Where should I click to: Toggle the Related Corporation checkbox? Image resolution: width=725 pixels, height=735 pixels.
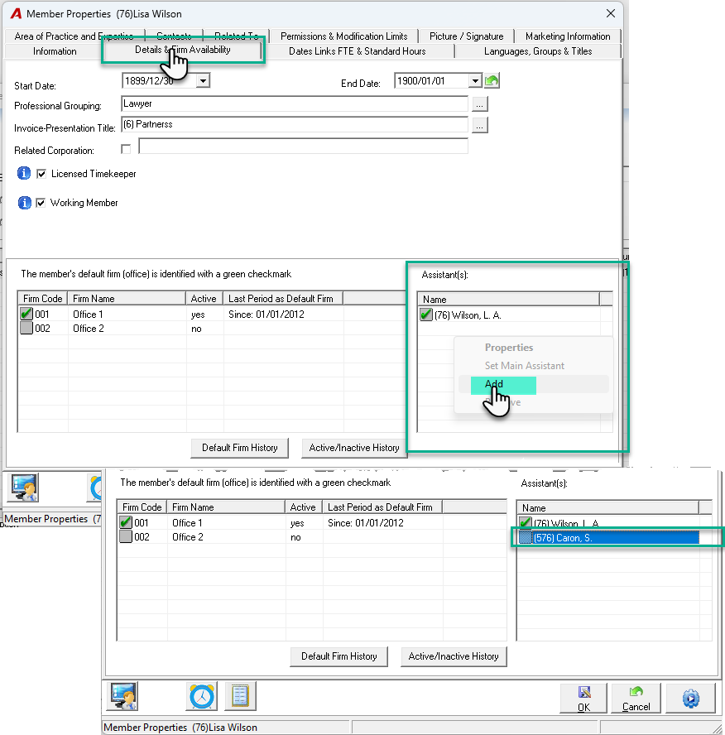[x=126, y=149]
